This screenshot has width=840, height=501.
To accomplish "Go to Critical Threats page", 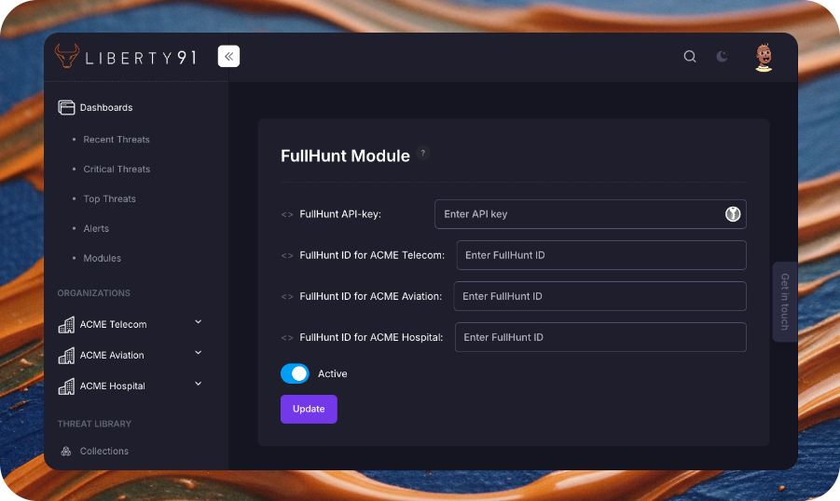I will click(117, 169).
